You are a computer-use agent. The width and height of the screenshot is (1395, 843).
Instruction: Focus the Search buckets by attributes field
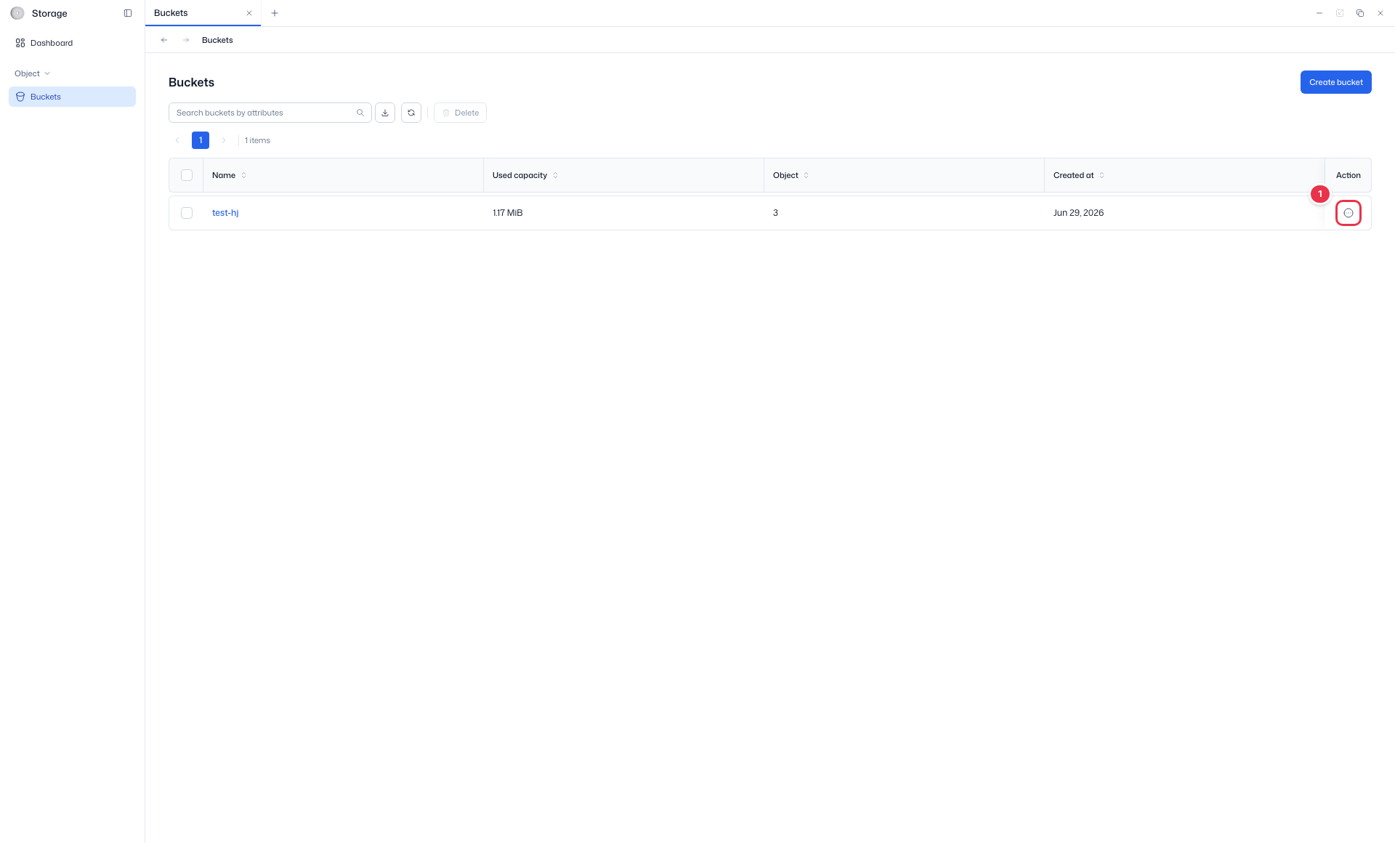tap(270, 113)
